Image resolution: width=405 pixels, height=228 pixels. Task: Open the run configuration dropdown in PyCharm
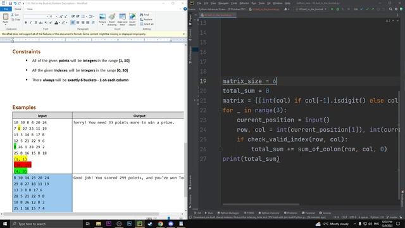[x=311, y=9]
